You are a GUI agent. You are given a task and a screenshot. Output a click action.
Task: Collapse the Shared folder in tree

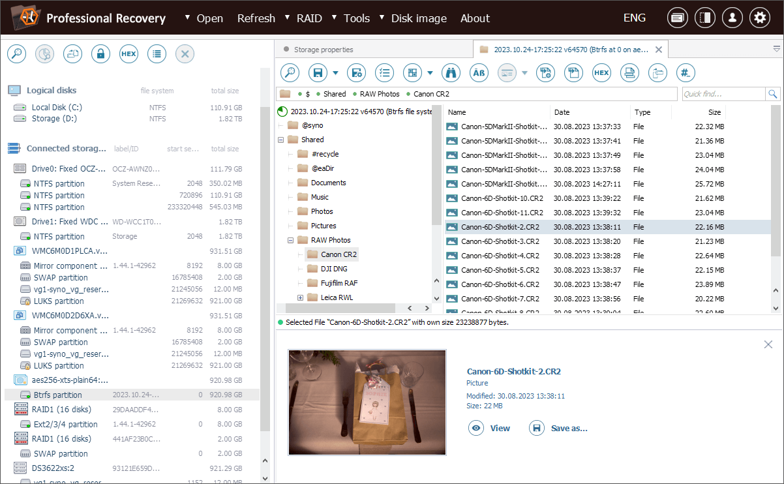(x=281, y=140)
